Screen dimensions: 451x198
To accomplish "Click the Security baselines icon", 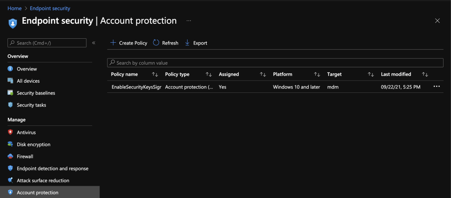I will (11, 93).
